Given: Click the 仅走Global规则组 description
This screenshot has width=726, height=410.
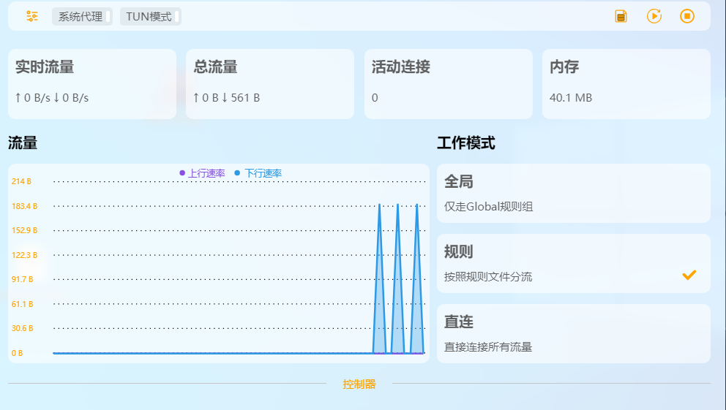Looking at the screenshot, I should tap(488, 206).
